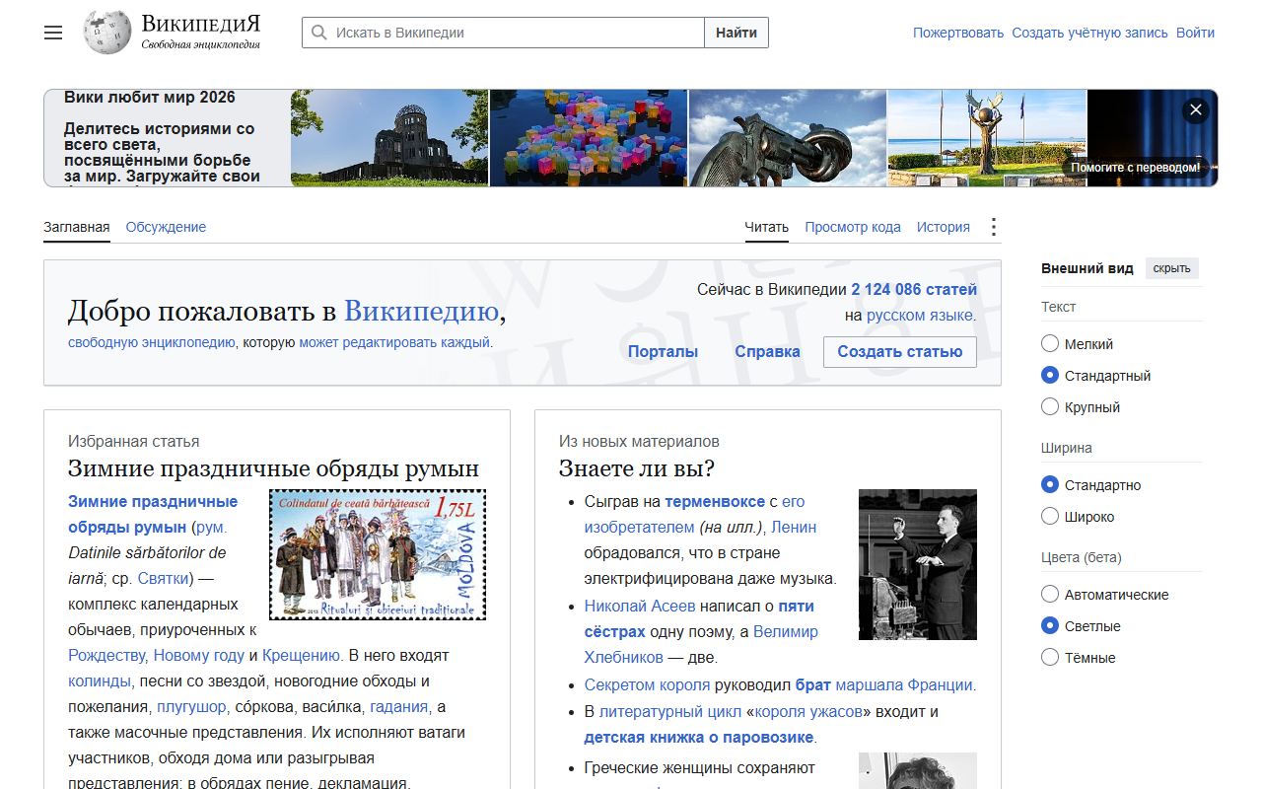The width and height of the screenshot is (1262, 789).
Task: Click the colorful lanterns banner image
Action: pyautogui.click(x=589, y=138)
